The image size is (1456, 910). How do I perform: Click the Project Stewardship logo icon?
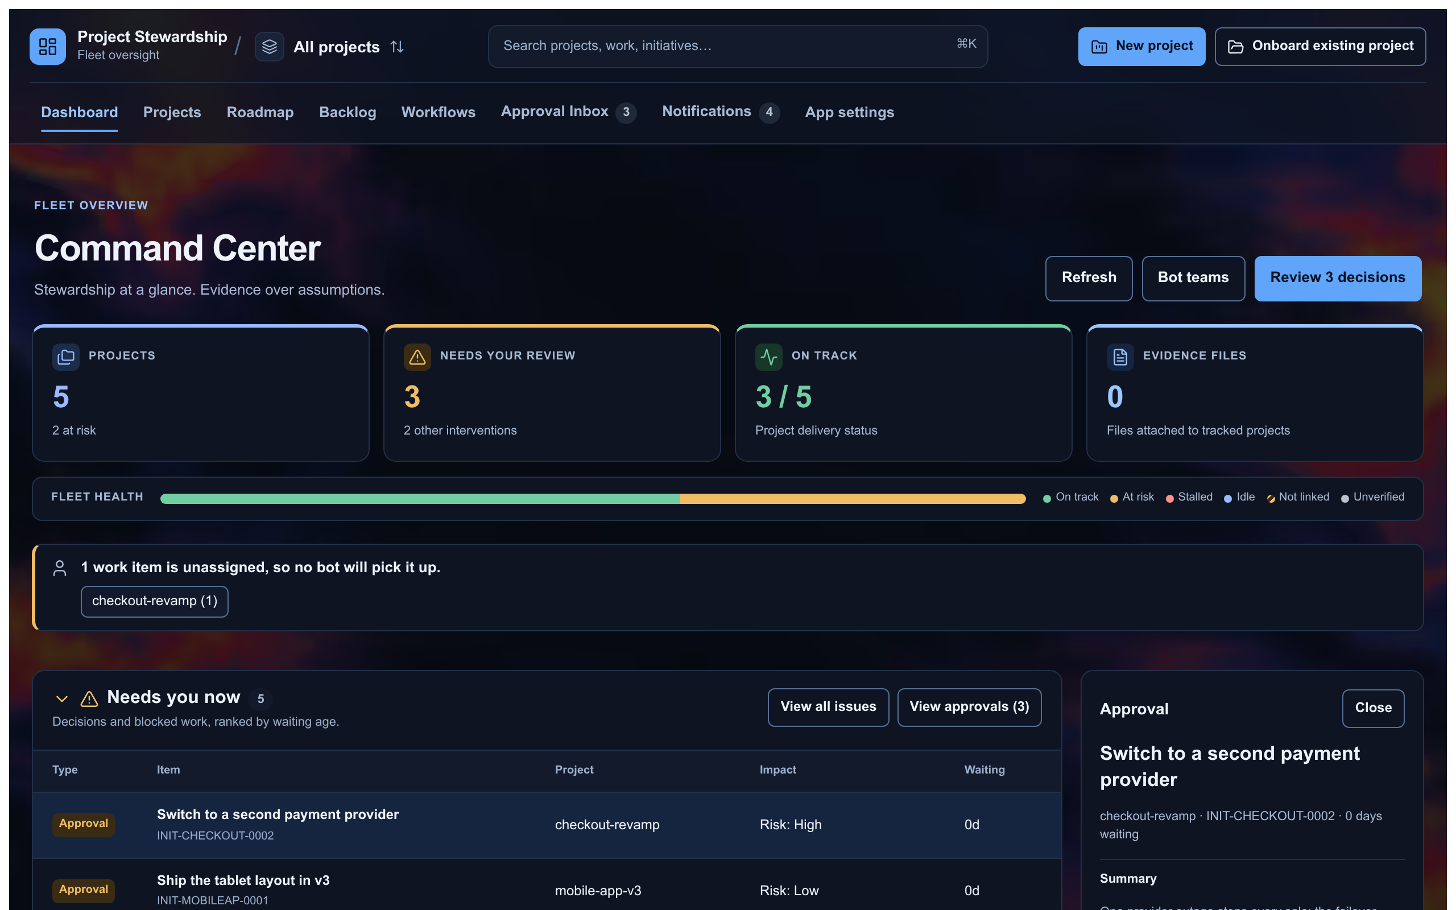point(48,46)
